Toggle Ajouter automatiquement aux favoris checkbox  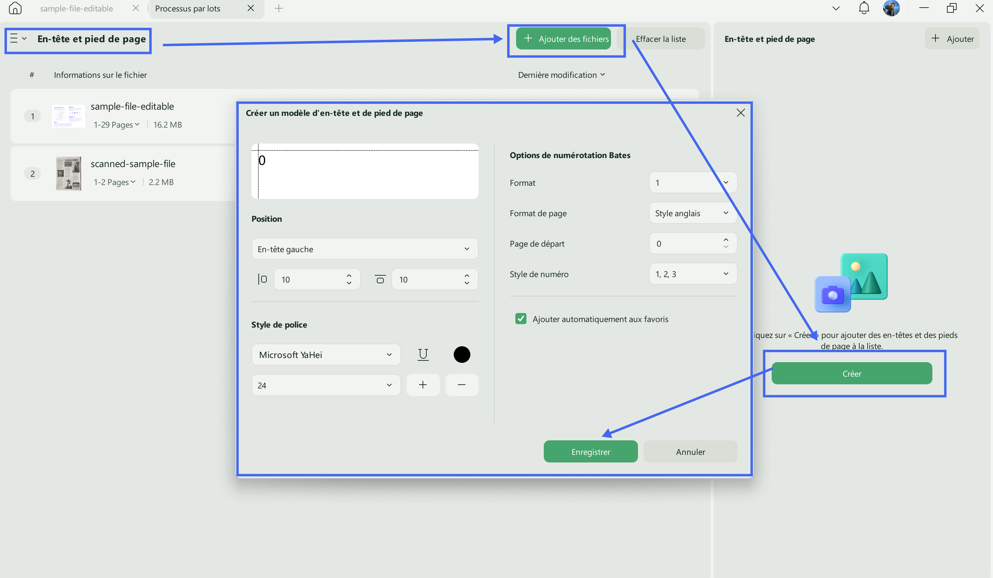point(521,319)
